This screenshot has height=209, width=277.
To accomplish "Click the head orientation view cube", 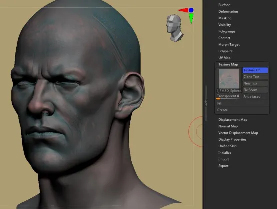I will click(x=175, y=28).
